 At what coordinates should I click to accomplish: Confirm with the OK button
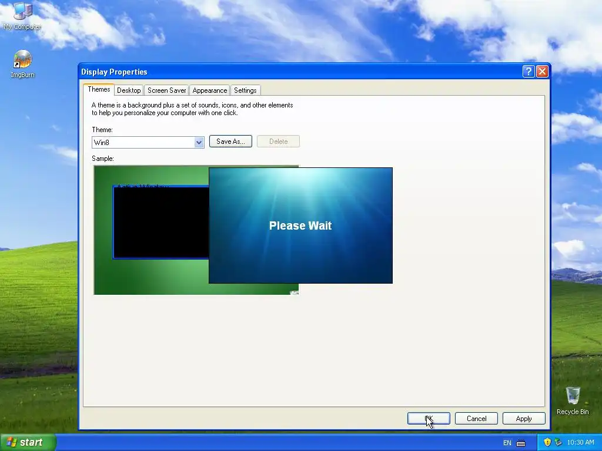(429, 418)
